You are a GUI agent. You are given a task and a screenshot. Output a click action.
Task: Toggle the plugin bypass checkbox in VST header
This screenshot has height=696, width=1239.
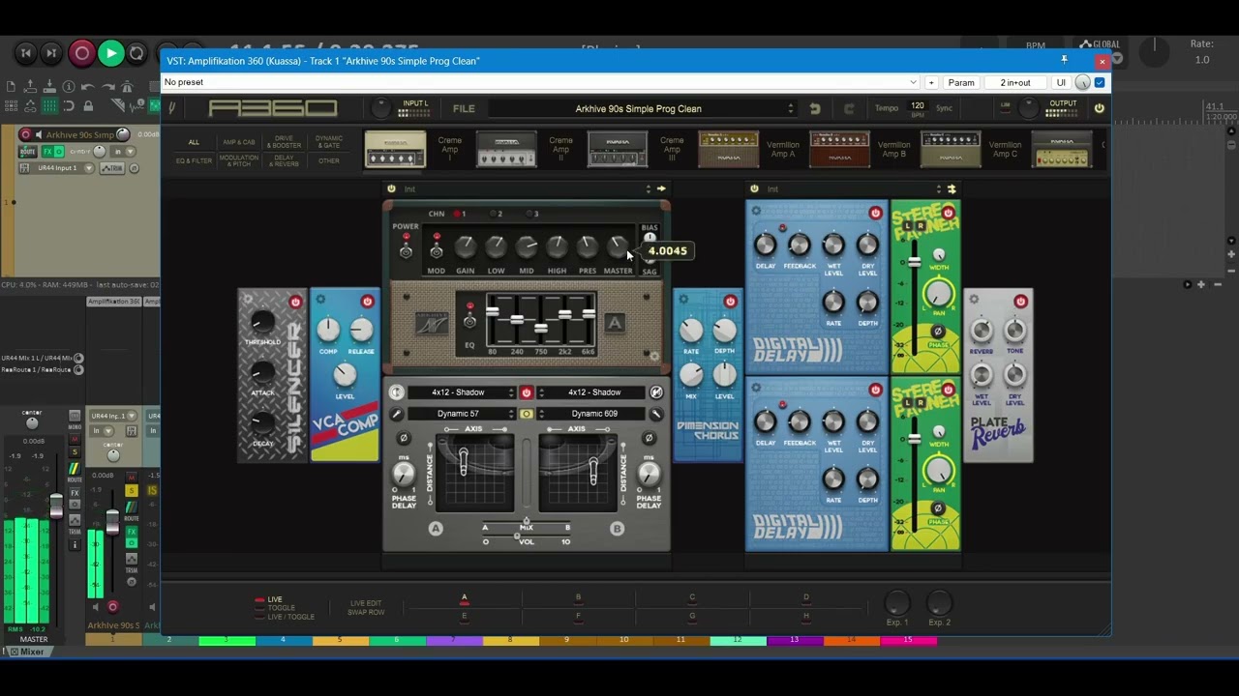(1100, 82)
